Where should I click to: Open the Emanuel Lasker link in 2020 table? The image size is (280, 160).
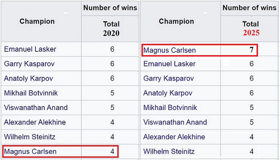(30, 49)
